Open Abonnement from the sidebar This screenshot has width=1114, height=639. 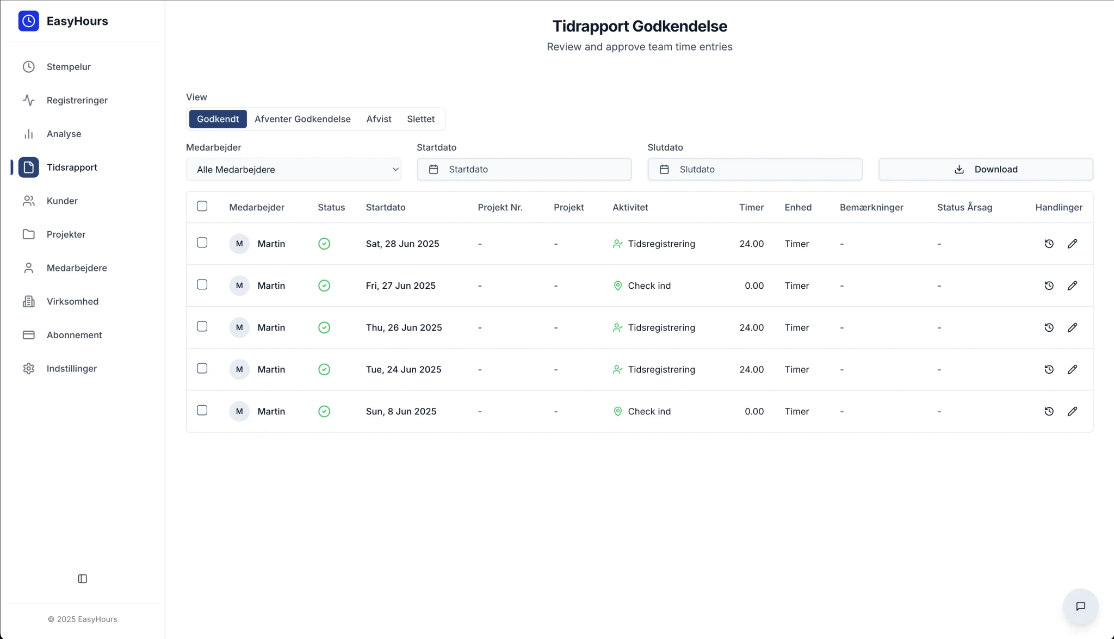point(74,335)
